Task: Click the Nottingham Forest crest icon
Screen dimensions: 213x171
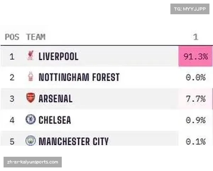Action: click(31, 77)
